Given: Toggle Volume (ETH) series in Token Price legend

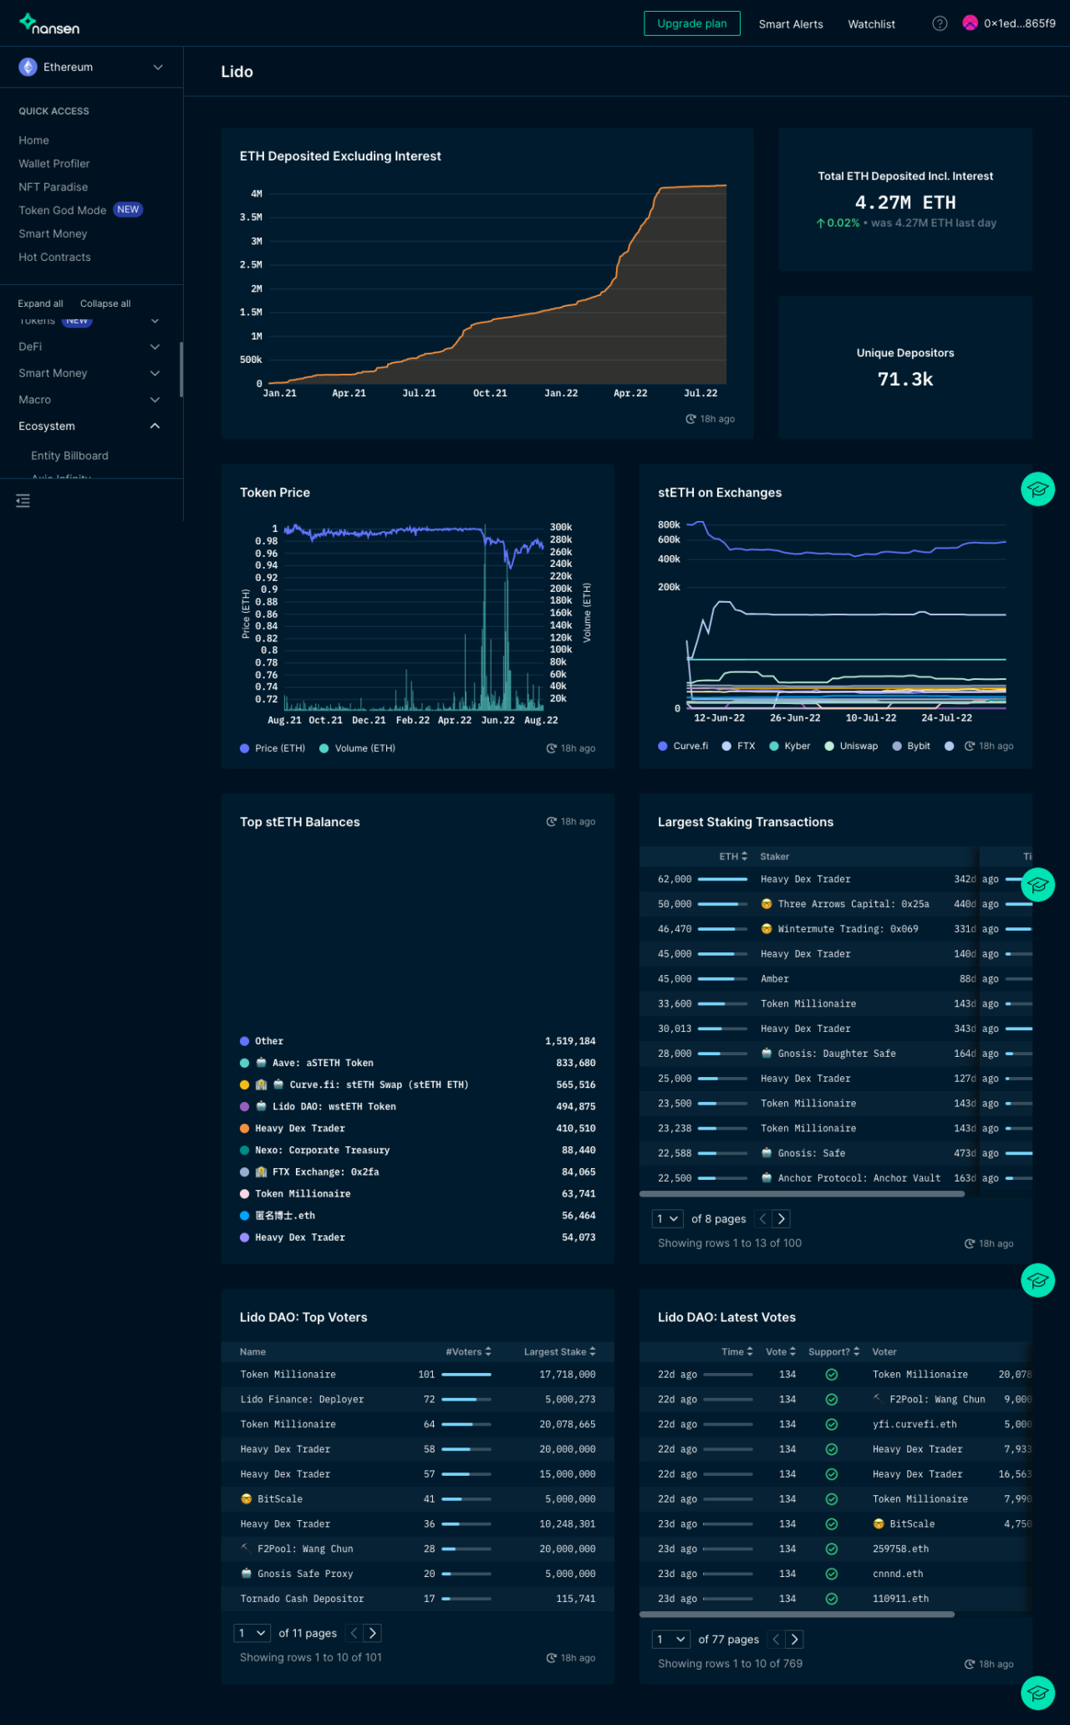Looking at the screenshot, I should [357, 748].
